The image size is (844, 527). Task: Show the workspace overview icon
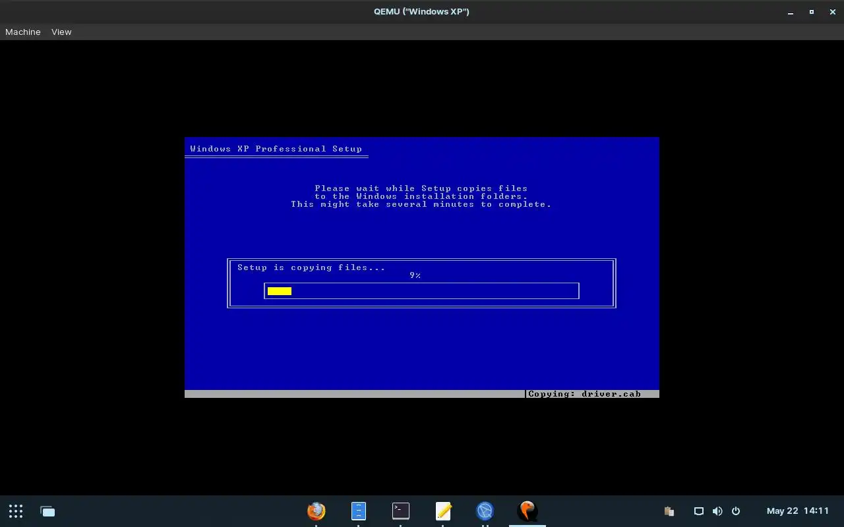point(47,511)
